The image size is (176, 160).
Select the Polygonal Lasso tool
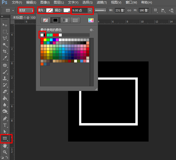(5, 38)
